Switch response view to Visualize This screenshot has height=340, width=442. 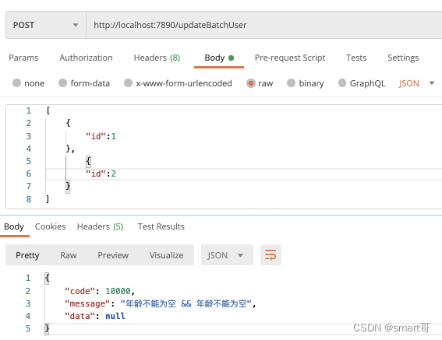166,255
